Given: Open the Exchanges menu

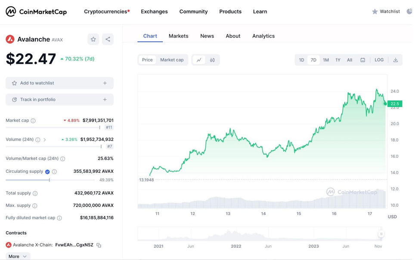Looking at the screenshot, I should pyautogui.click(x=154, y=12).
